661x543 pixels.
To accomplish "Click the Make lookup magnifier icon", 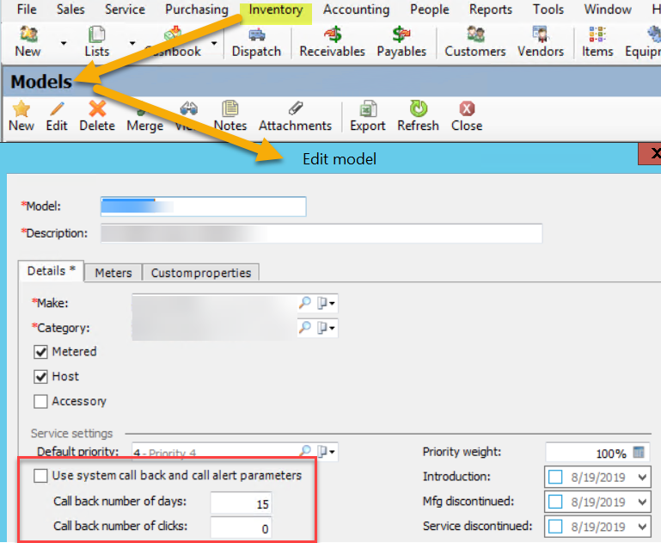I will coord(305,303).
